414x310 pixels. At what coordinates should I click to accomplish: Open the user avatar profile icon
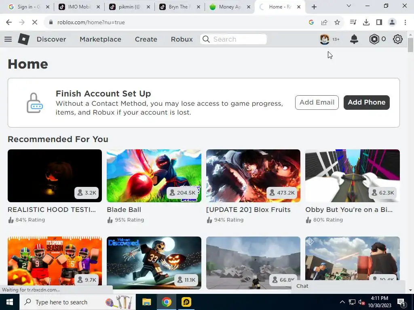point(325,39)
